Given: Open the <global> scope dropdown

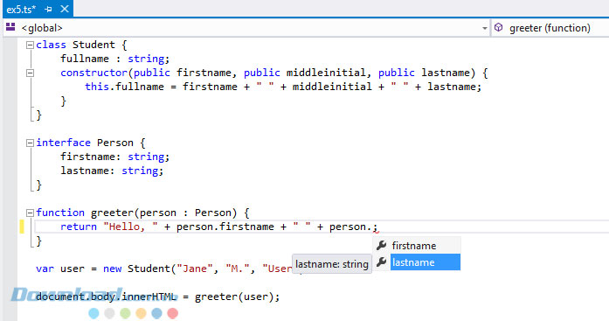Looking at the screenshot, I should [247, 28].
